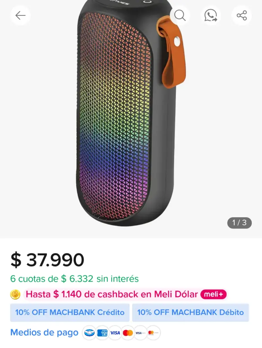262x348 pixels.
Task: Choose the Visa credit card icon
Action: [115, 333]
